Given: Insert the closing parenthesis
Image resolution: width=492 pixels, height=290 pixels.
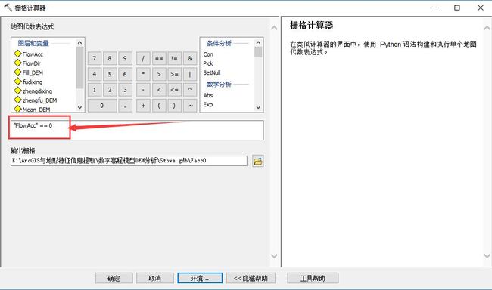Looking at the screenshot, I should click(174, 106).
